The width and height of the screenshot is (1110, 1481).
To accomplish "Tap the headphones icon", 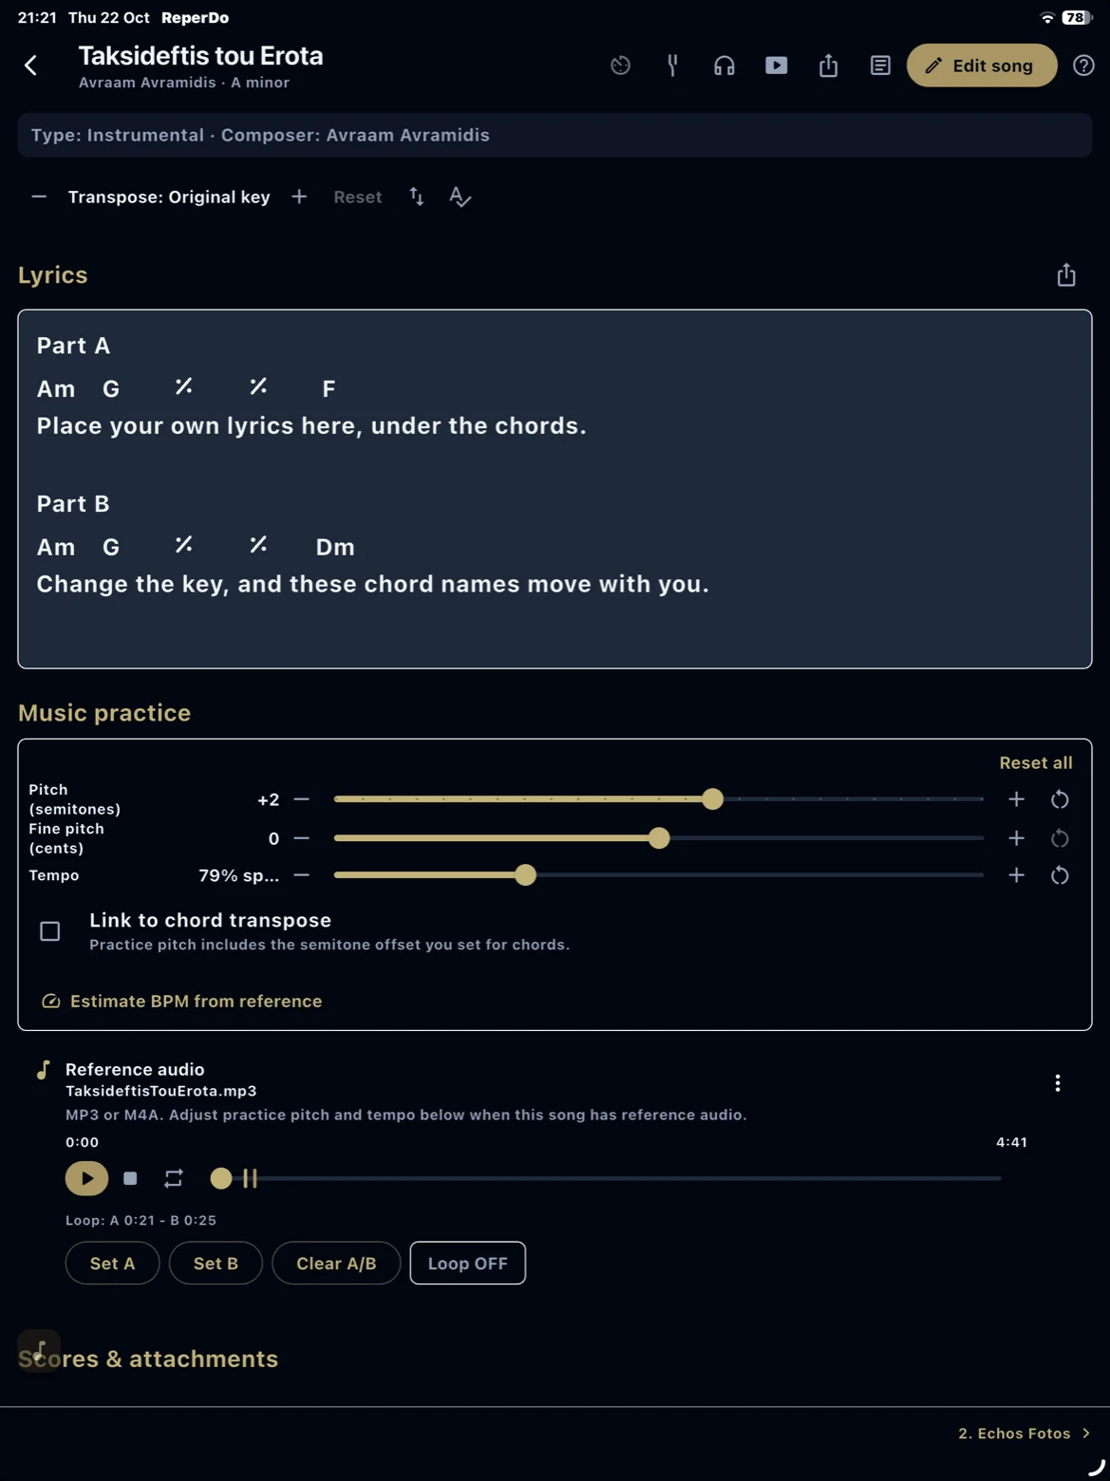I will pyautogui.click(x=724, y=66).
